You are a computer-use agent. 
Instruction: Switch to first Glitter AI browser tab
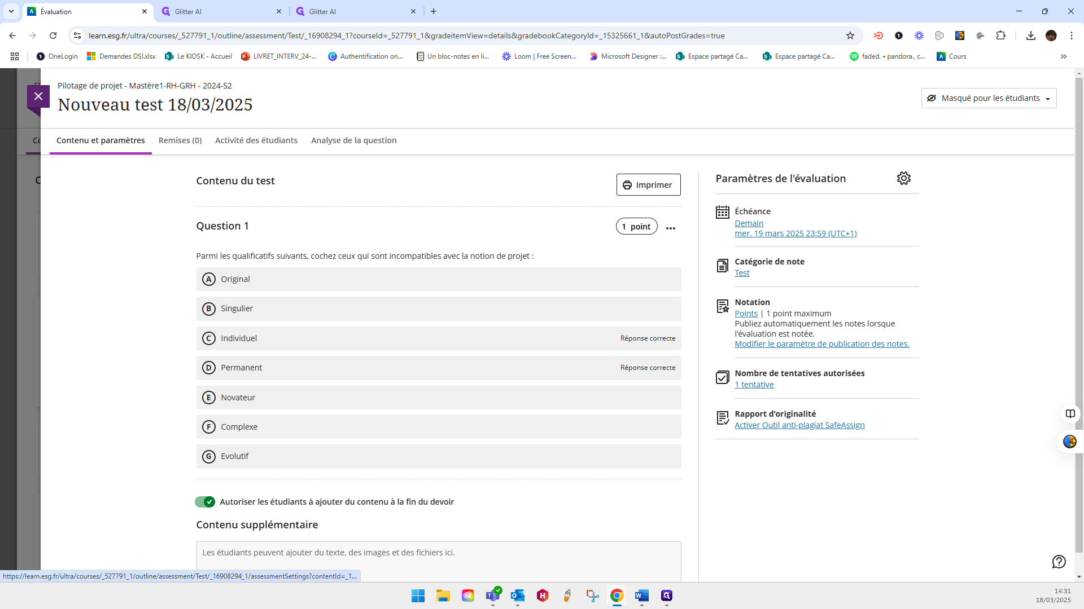pyautogui.click(x=221, y=11)
